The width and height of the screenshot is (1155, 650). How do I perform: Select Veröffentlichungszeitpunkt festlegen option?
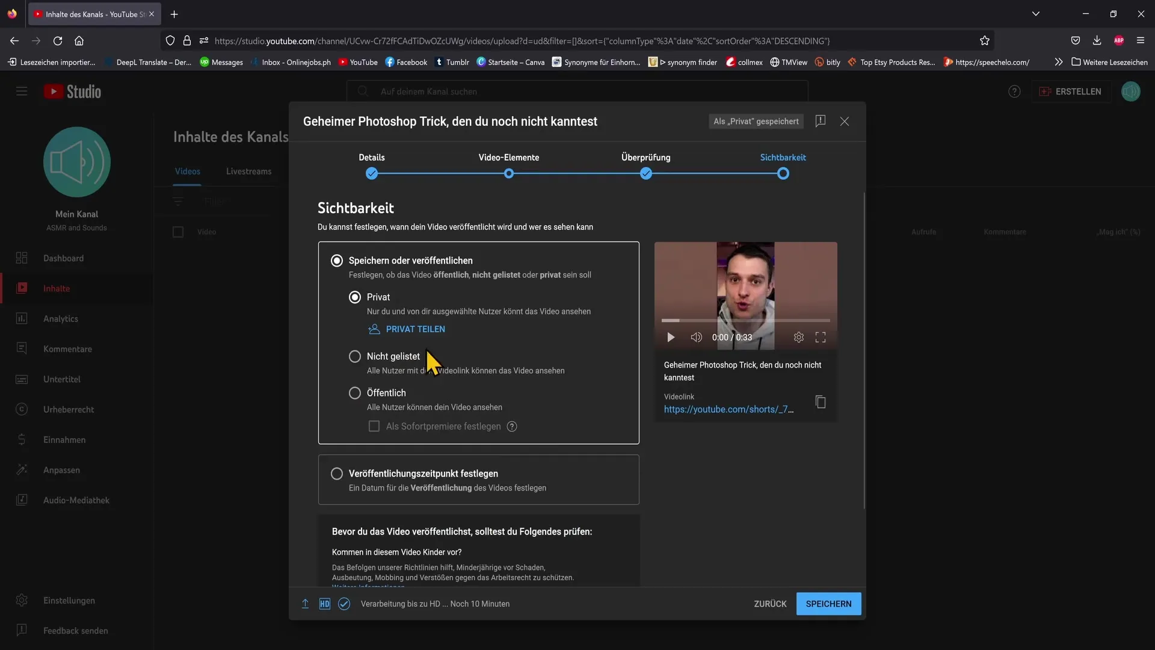click(x=336, y=474)
